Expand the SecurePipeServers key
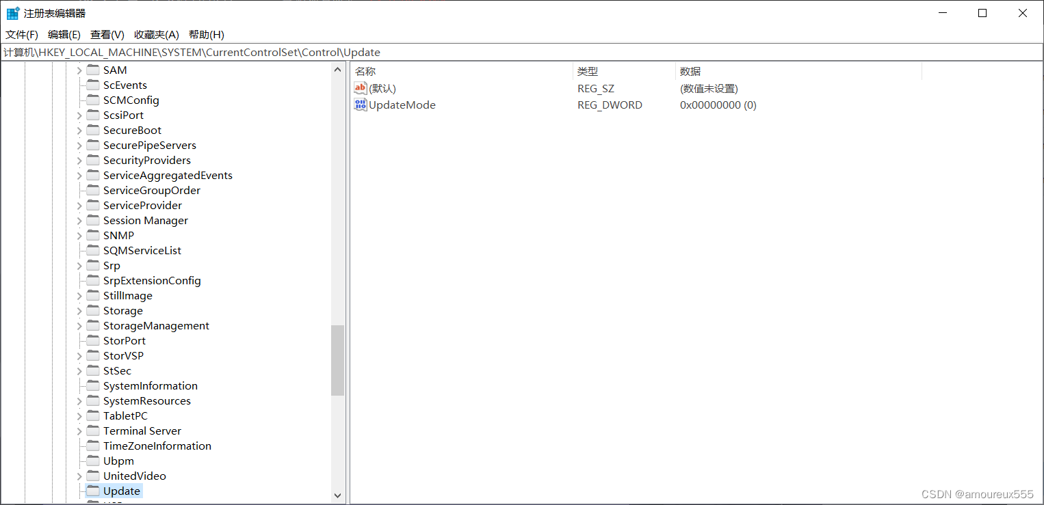The image size is (1044, 505). point(79,146)
